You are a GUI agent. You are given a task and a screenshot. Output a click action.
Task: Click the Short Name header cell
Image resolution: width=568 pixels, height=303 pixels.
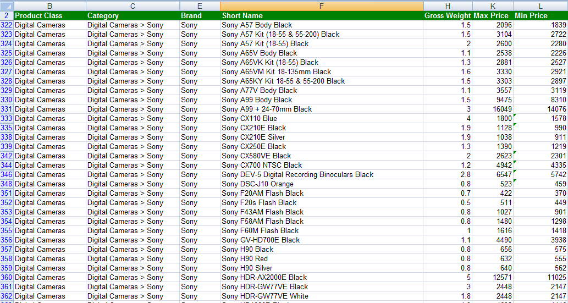(x=321, y=15)
